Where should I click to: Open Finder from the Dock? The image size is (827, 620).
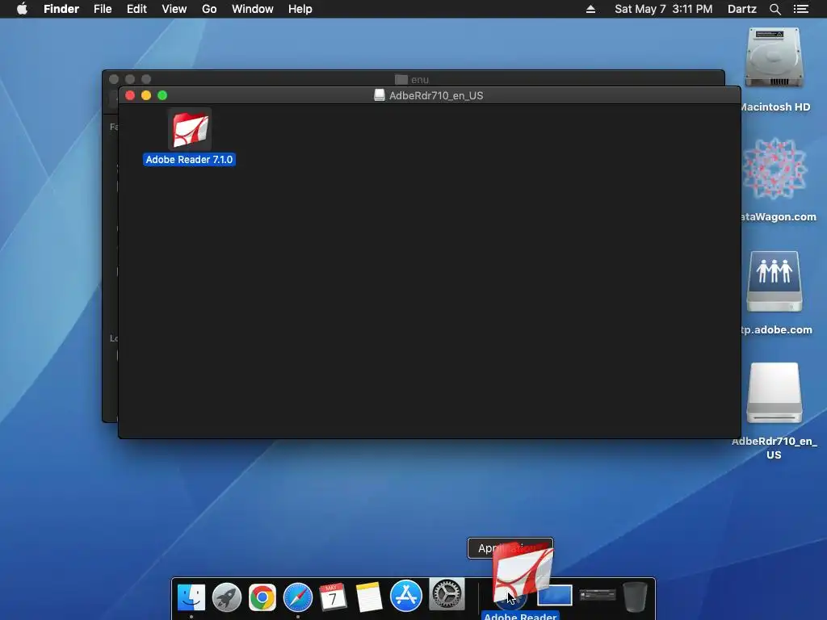[191, 597]
